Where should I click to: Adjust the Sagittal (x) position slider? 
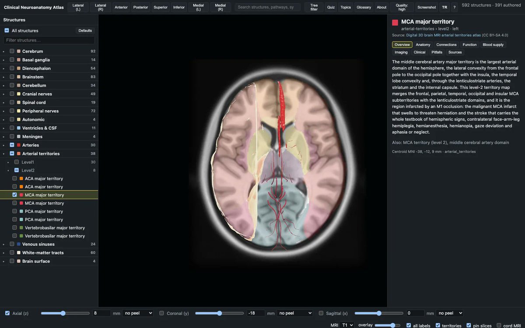coord(379,313)
